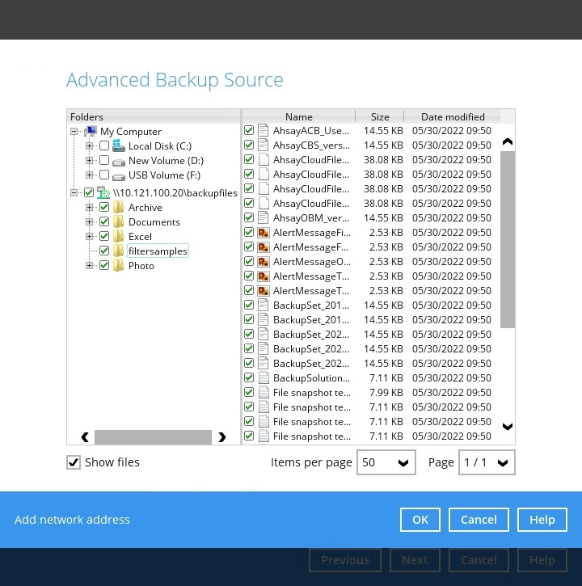The image size is (582, 586).
Task: Collapse the My Computer tree node
Action: (x=74, y=131)
